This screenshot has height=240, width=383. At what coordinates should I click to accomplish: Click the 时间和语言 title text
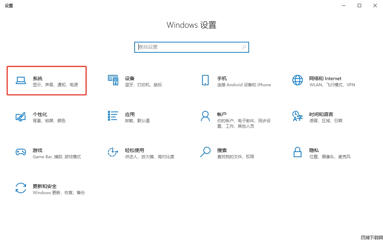point(321,114)
